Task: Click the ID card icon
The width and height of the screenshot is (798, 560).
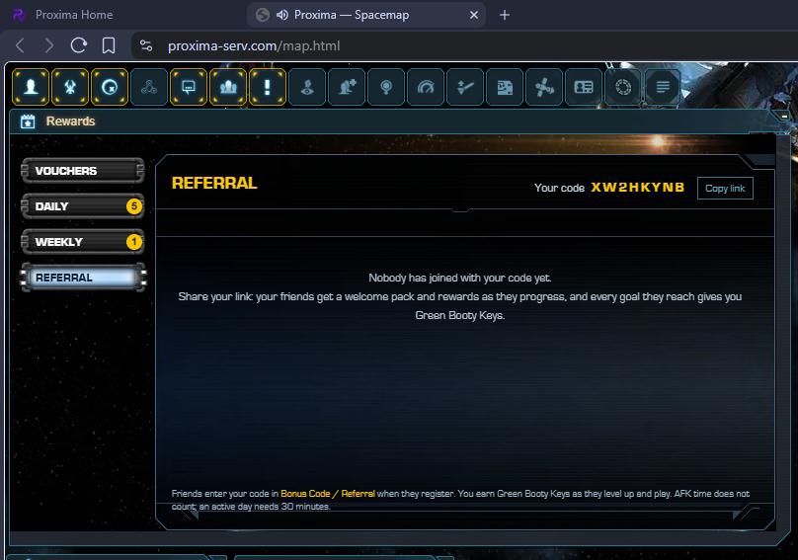Action: [584, 87]
